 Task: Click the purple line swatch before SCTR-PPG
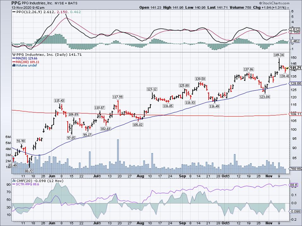click(14, 184)
